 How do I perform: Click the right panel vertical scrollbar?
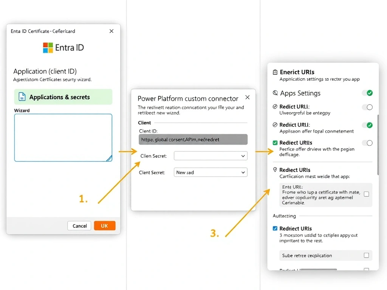point(378,145)
